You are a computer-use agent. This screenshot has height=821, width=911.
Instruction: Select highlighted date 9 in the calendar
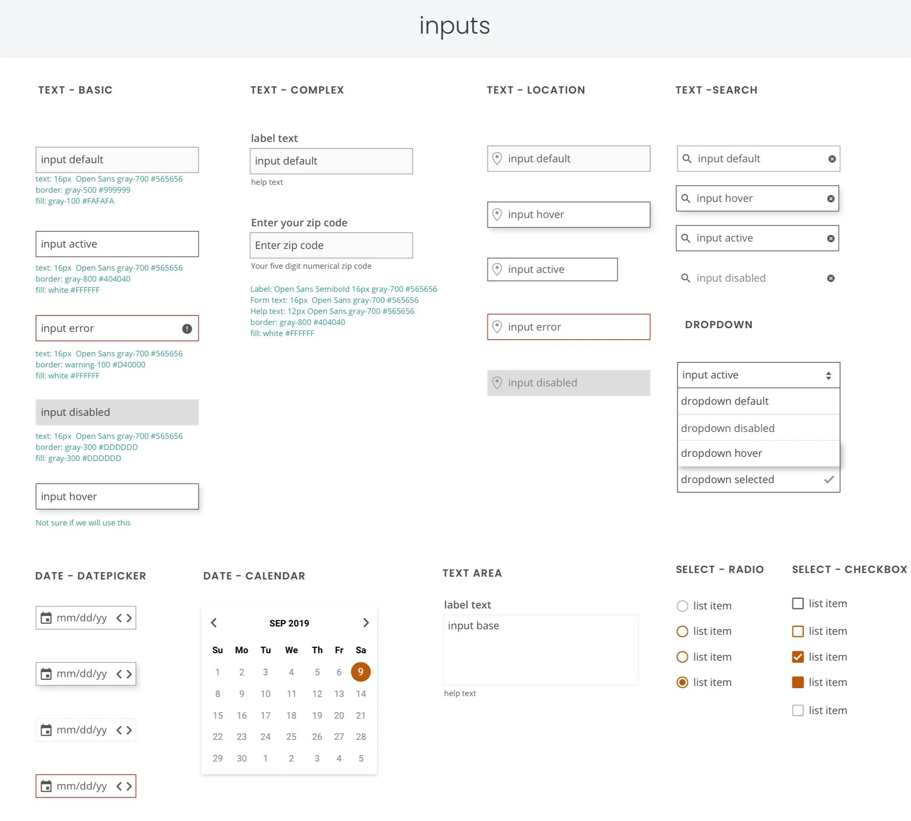361,672
